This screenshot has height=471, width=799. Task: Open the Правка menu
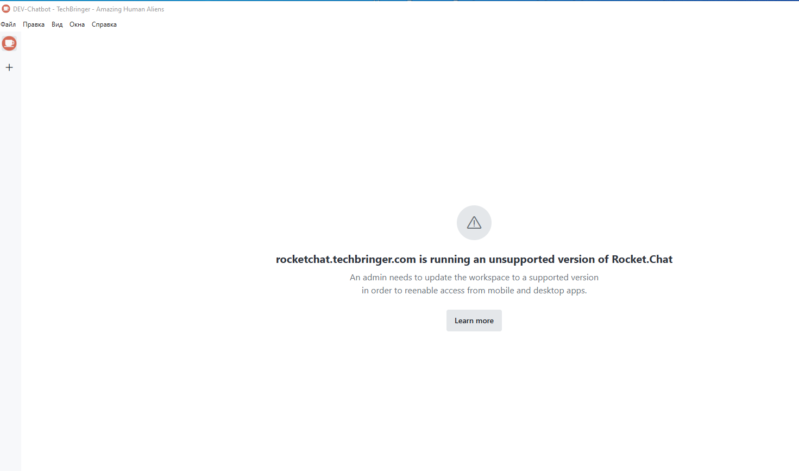pyautogui.click(x=34, y=24)
